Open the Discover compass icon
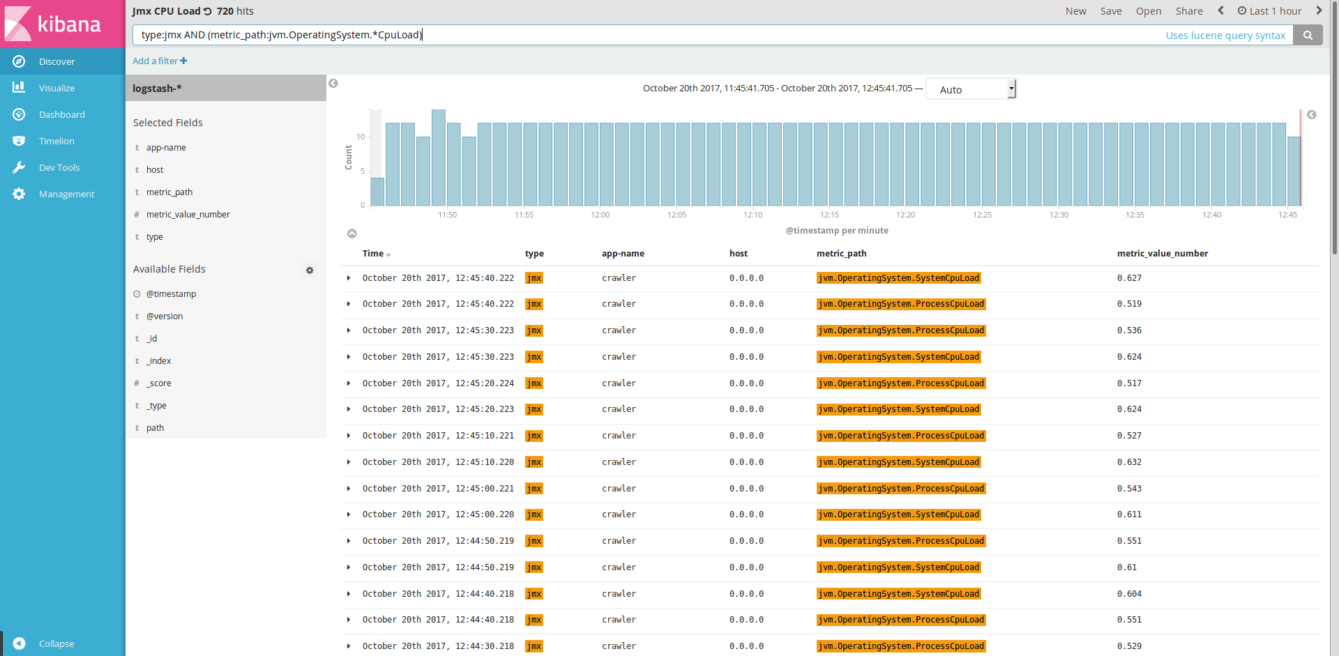This screenshot has height=656, width=1339. pyautogui.click(x=19, y=61)
